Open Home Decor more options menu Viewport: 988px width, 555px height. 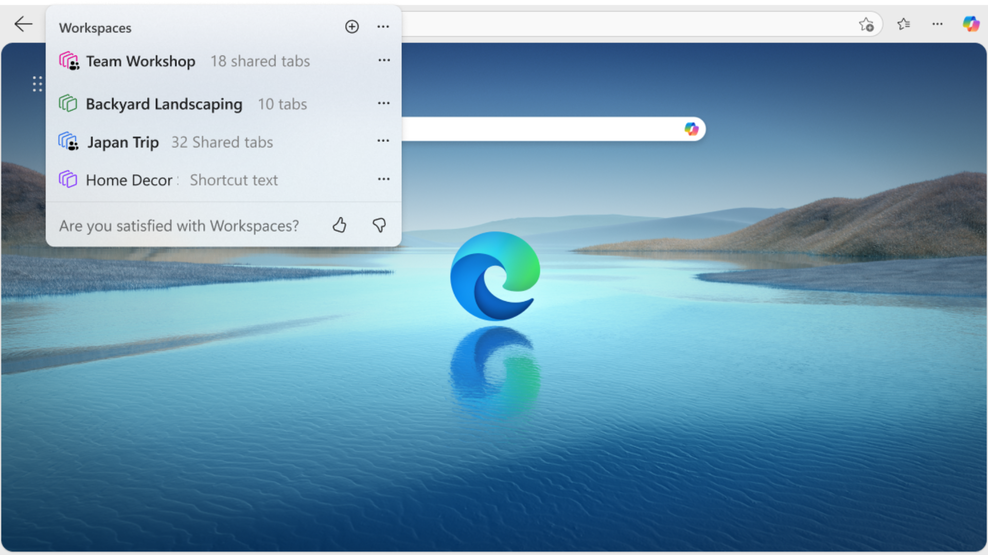pos(384,179)
